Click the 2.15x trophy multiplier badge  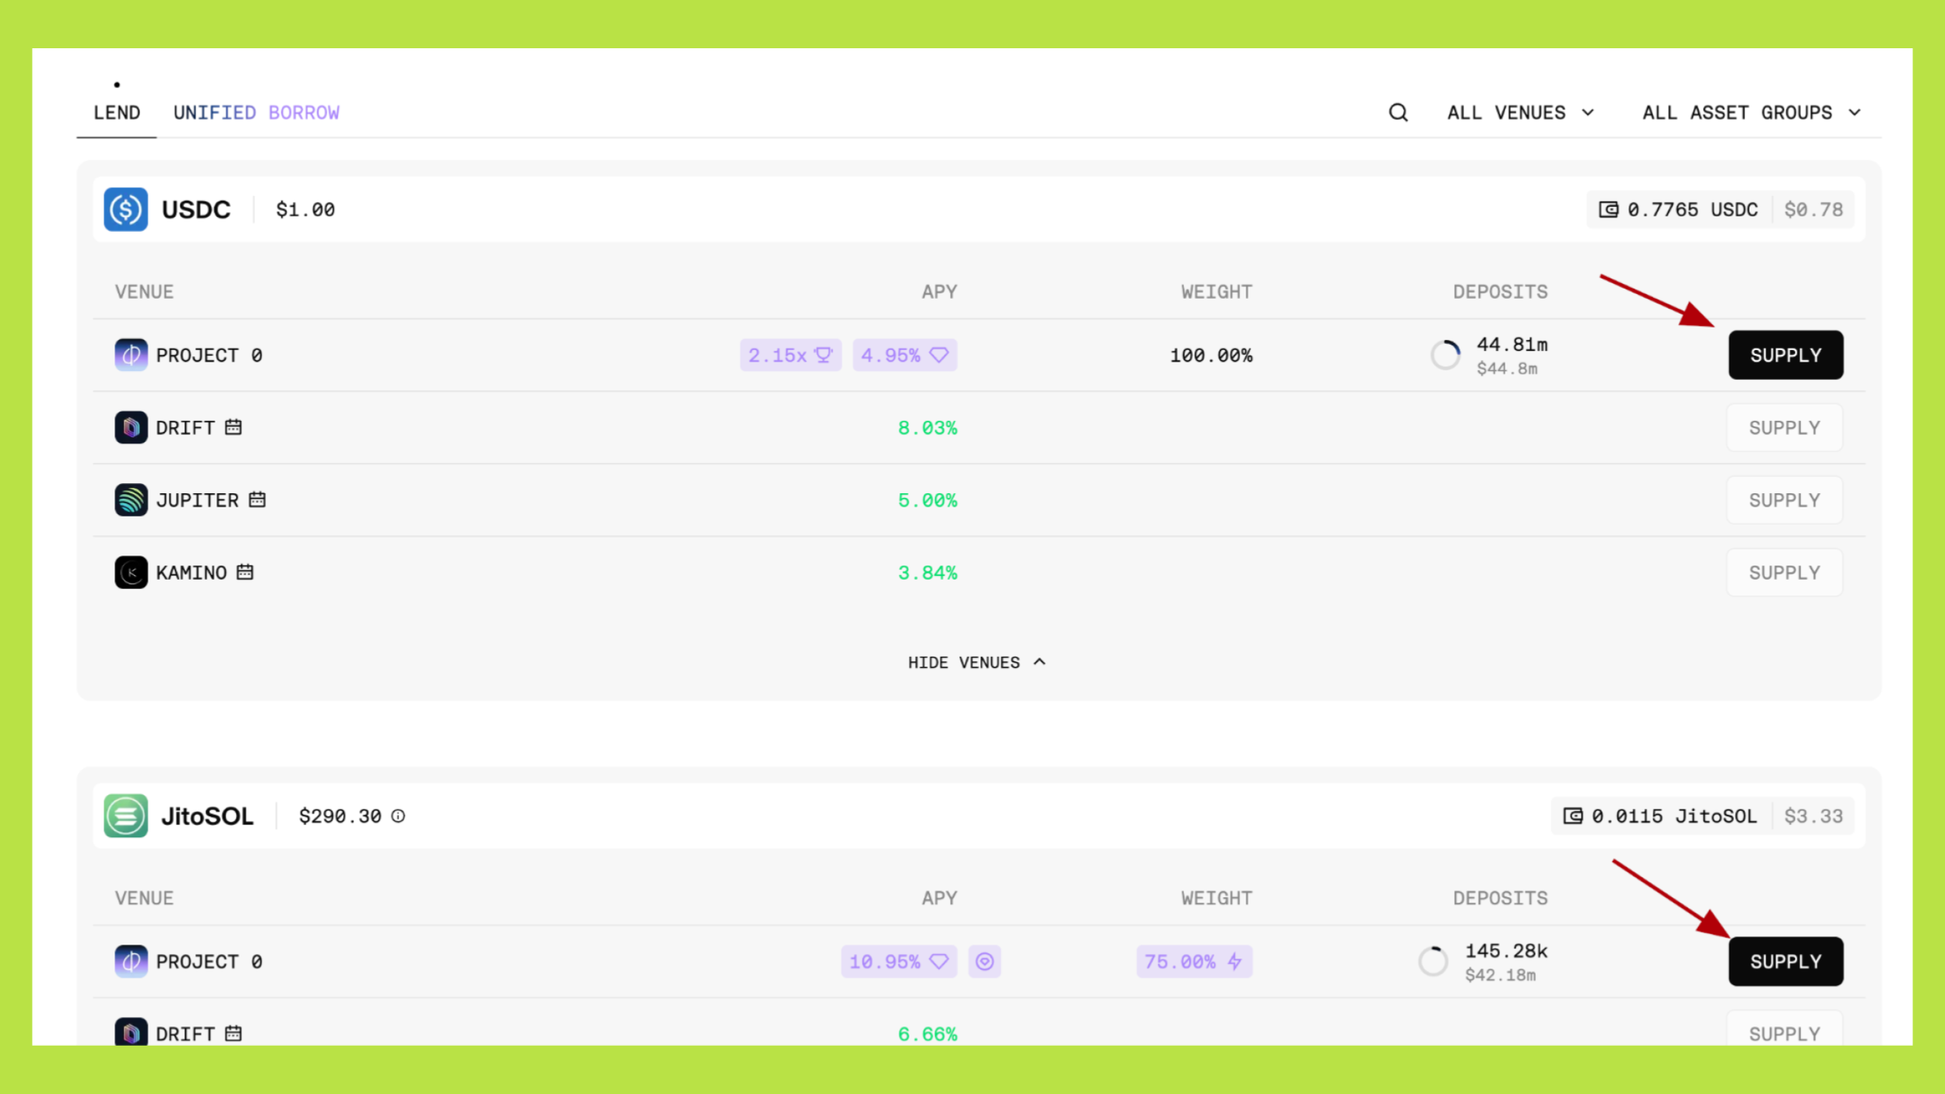point(790,356)
